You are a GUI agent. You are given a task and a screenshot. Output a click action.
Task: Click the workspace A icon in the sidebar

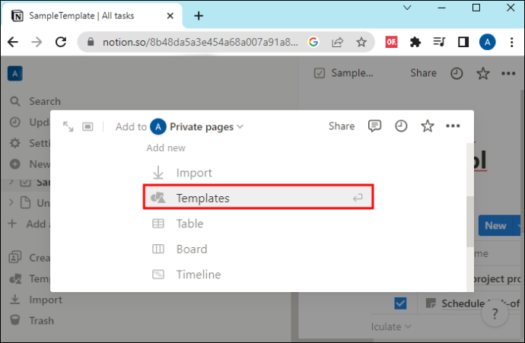pos(15,73)
